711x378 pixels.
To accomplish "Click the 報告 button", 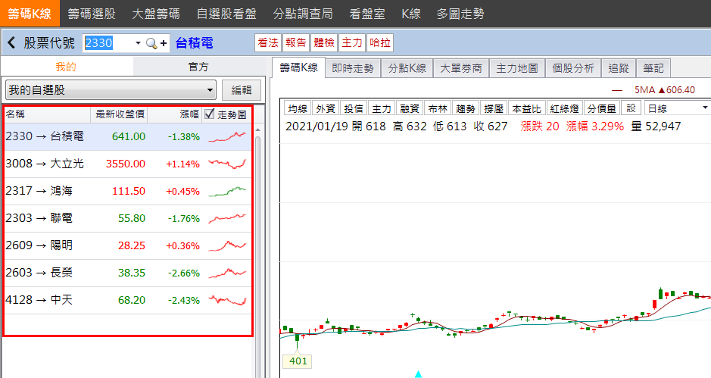I will tap(296, 42).
